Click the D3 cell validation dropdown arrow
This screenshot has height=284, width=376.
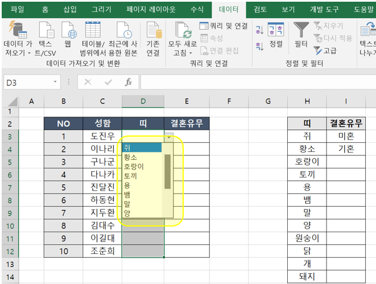tap(169, 137)
